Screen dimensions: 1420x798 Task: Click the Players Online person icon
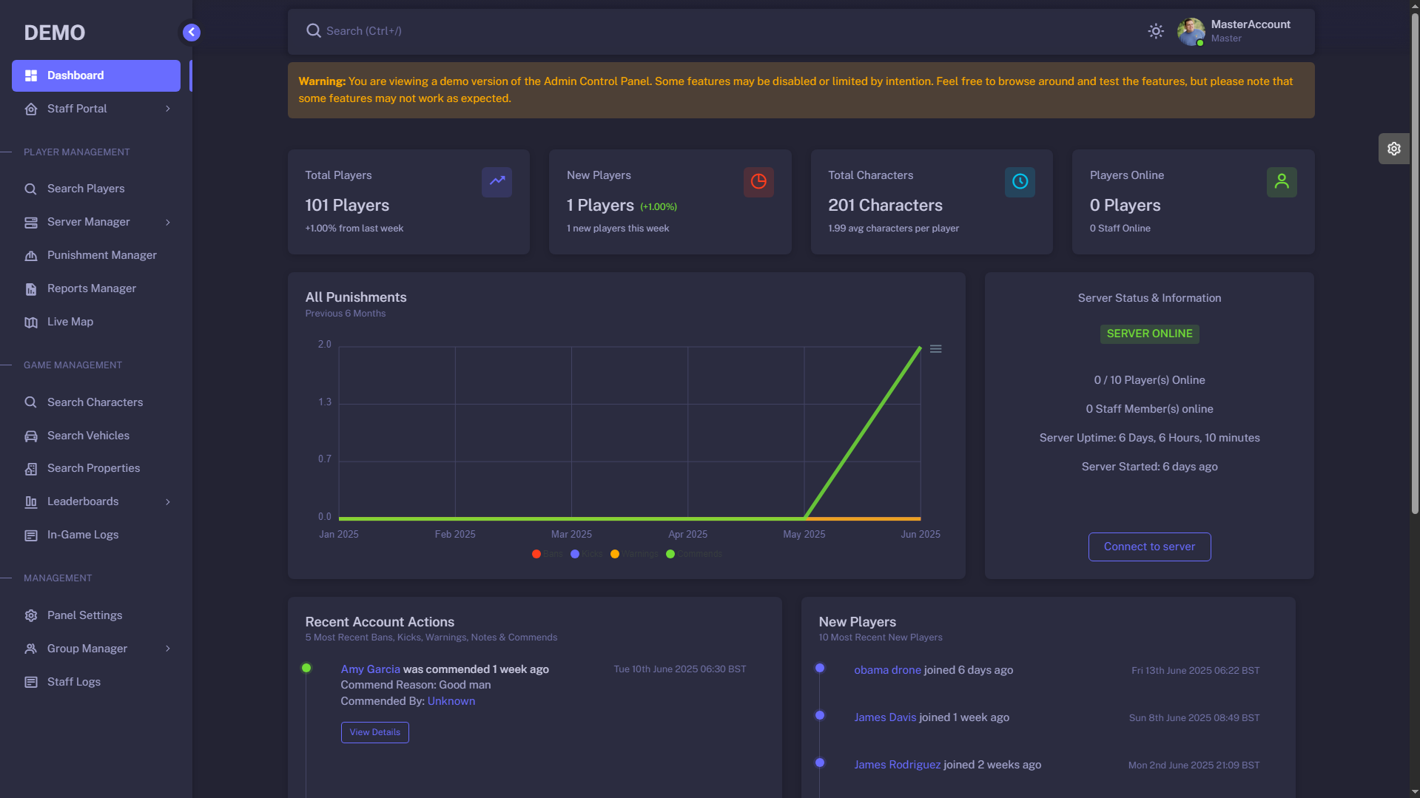click(x=1282, y=182)
